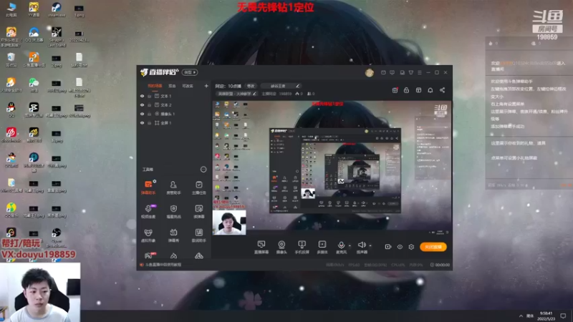
Task: Toggle the unlock padlock icon above the preview
Action: (406, 90)
